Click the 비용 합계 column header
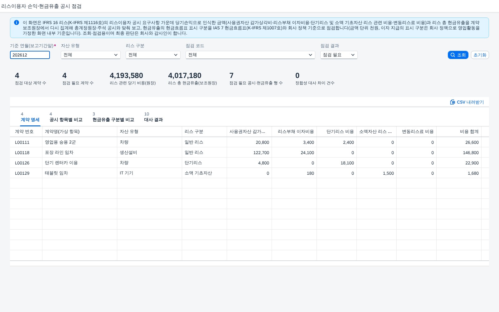The image size is (499, 312). coord(459,132)
